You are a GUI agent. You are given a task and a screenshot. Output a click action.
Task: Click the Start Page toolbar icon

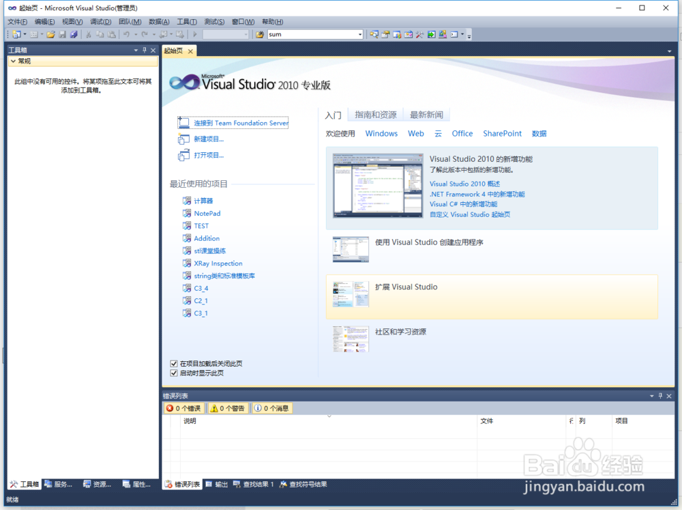432,34
